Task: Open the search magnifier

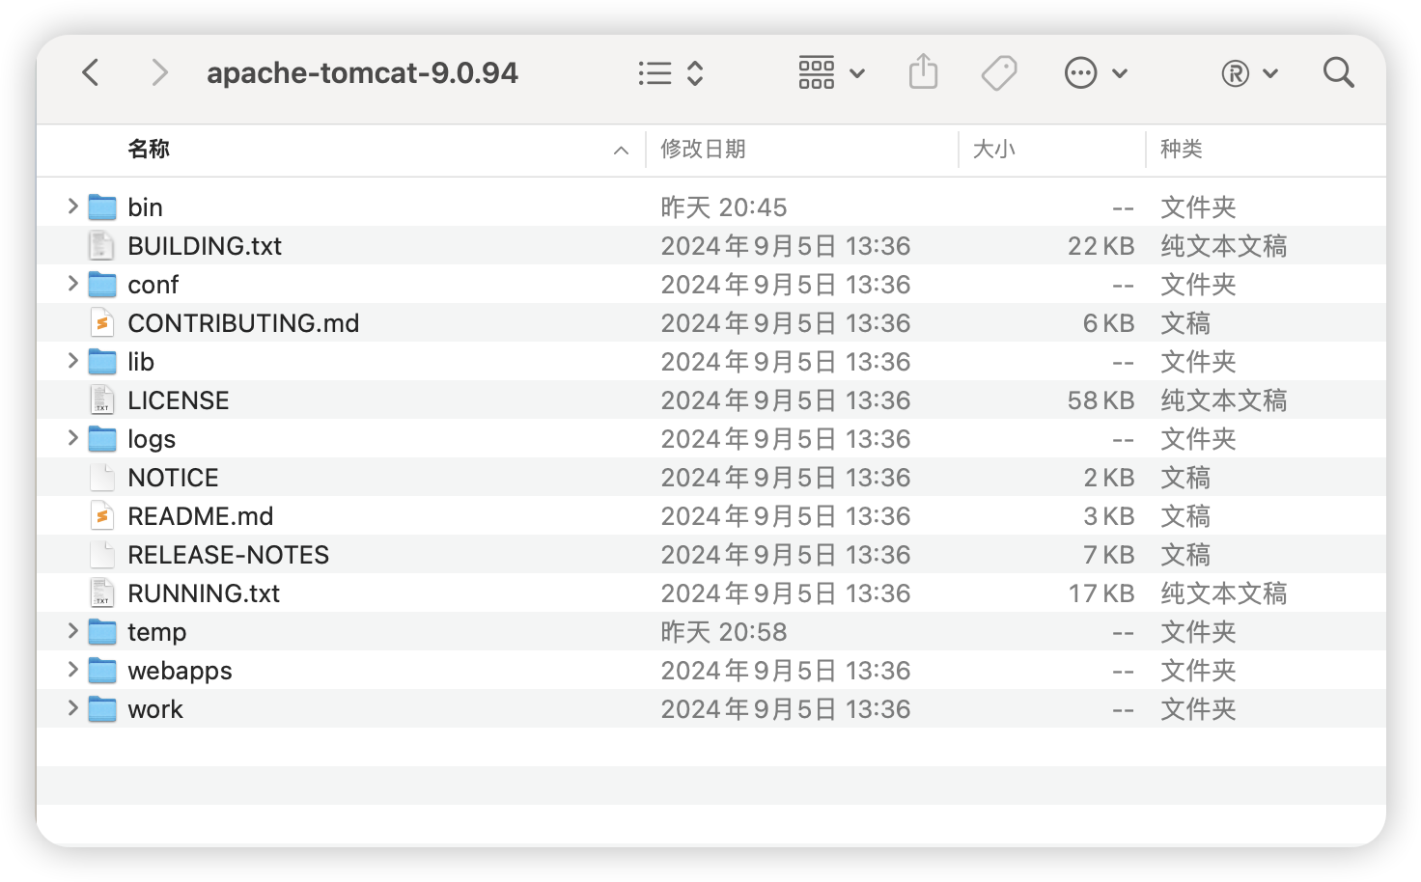Action: tap(1339, 72)
